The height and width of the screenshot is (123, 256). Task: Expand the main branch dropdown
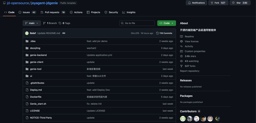click(32, 23)
